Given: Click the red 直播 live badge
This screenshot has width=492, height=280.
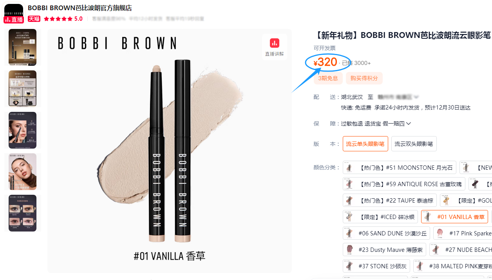Looking at the screenshot, I should pyautogui.click(x=14, y=20).
